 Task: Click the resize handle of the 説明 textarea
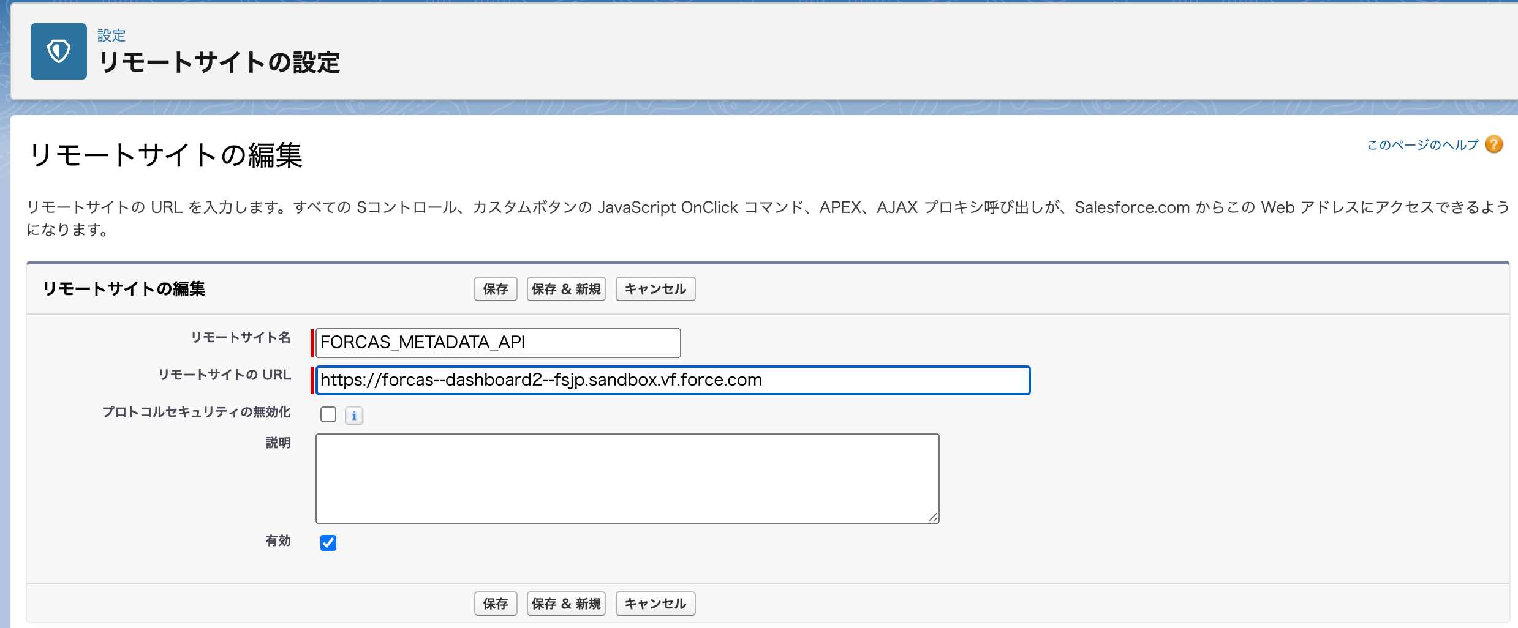point(932,517)
